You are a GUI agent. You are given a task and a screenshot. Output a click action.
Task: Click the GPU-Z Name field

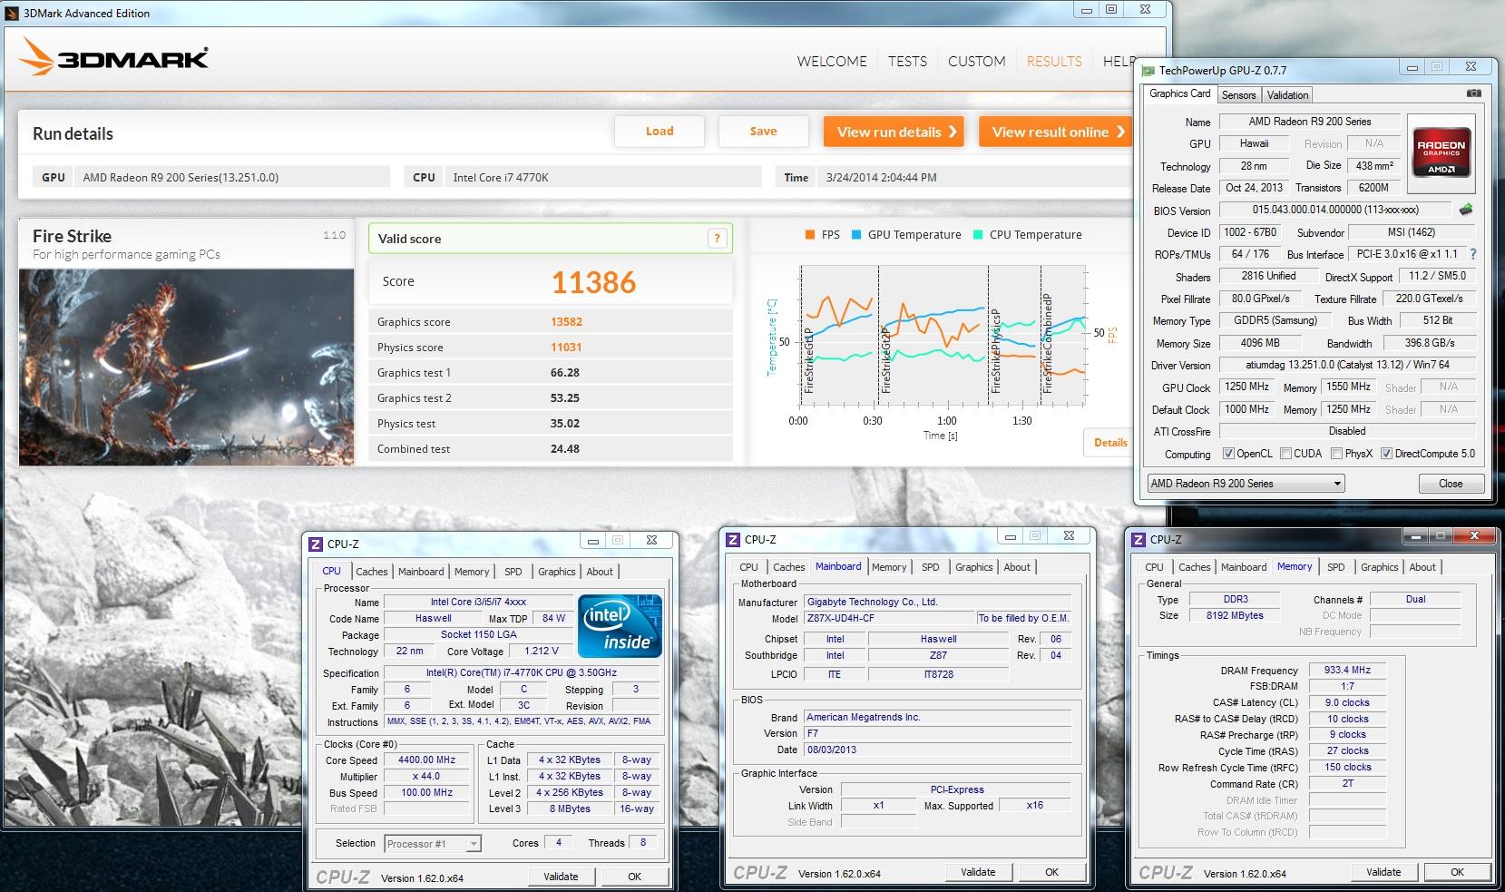[1309, 122]
